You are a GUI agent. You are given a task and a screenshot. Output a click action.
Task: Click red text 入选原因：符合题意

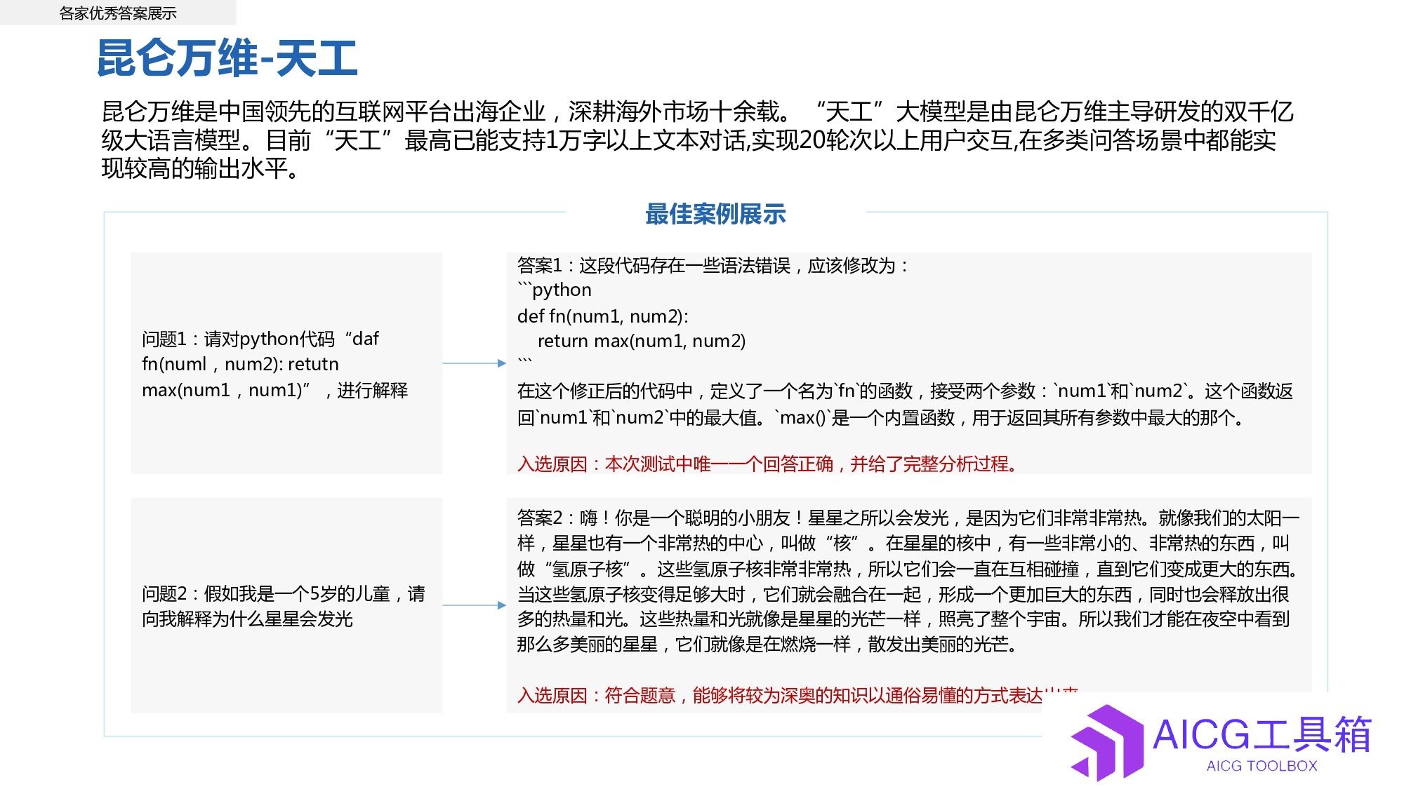(x=797, y=695)
